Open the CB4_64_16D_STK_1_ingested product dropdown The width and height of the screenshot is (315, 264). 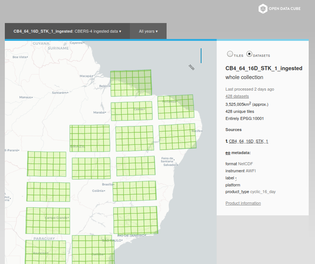coord(67,31)
